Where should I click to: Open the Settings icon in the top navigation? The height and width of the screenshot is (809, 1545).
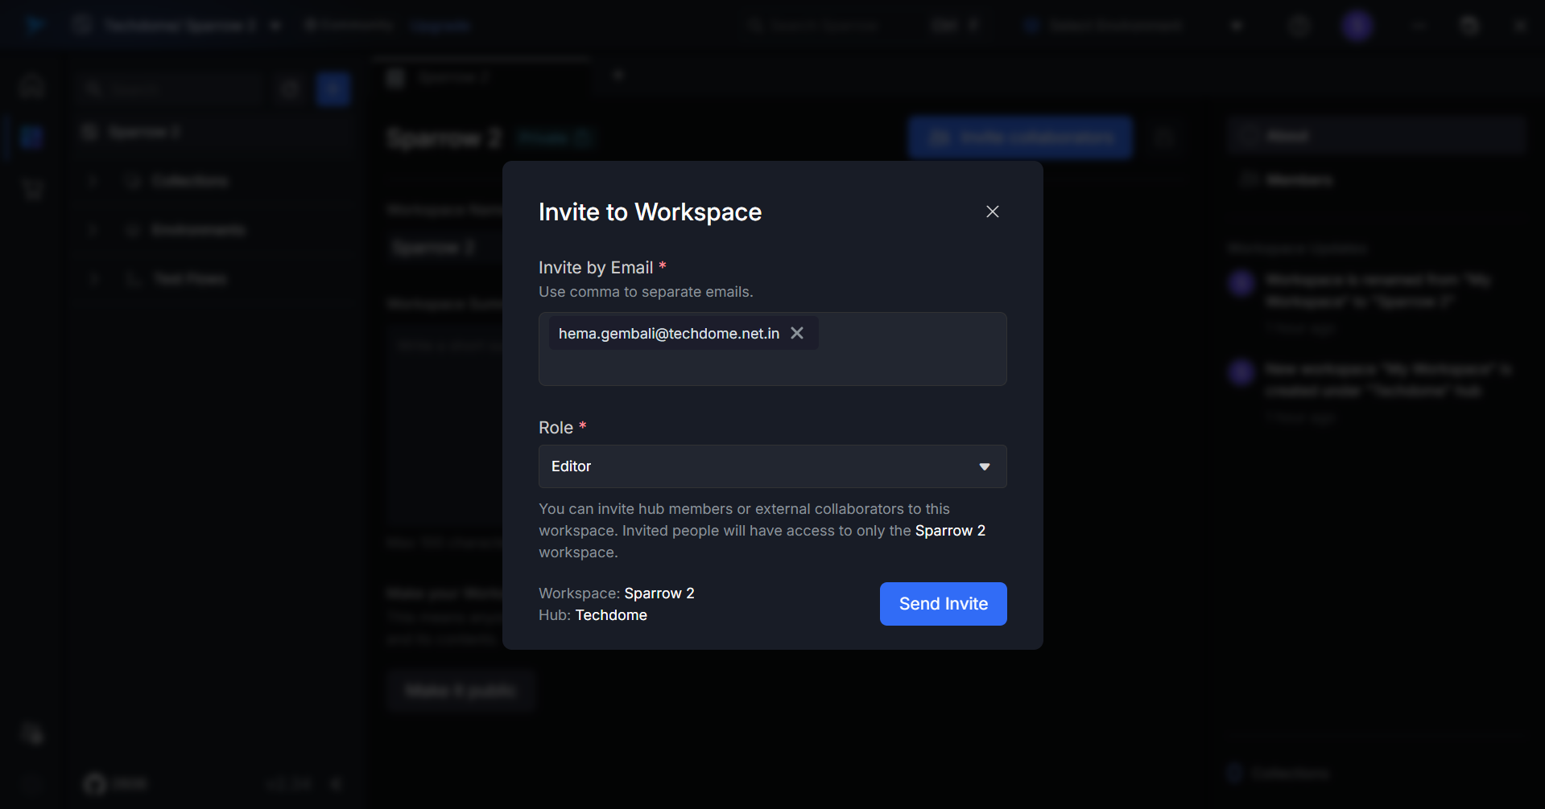click(x=1299, y=25)
